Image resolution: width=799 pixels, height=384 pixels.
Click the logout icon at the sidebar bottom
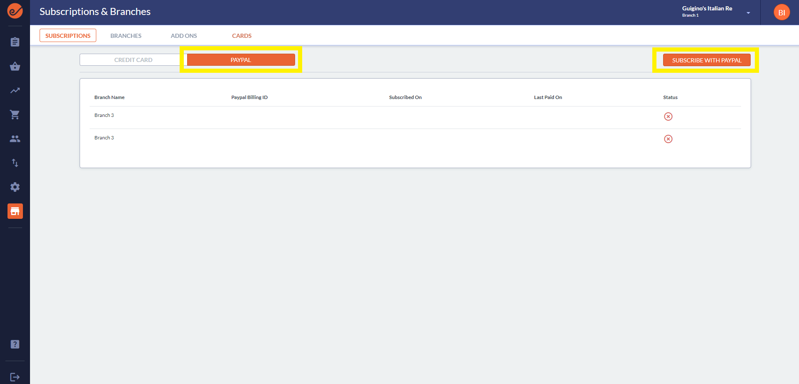point(15,377)
